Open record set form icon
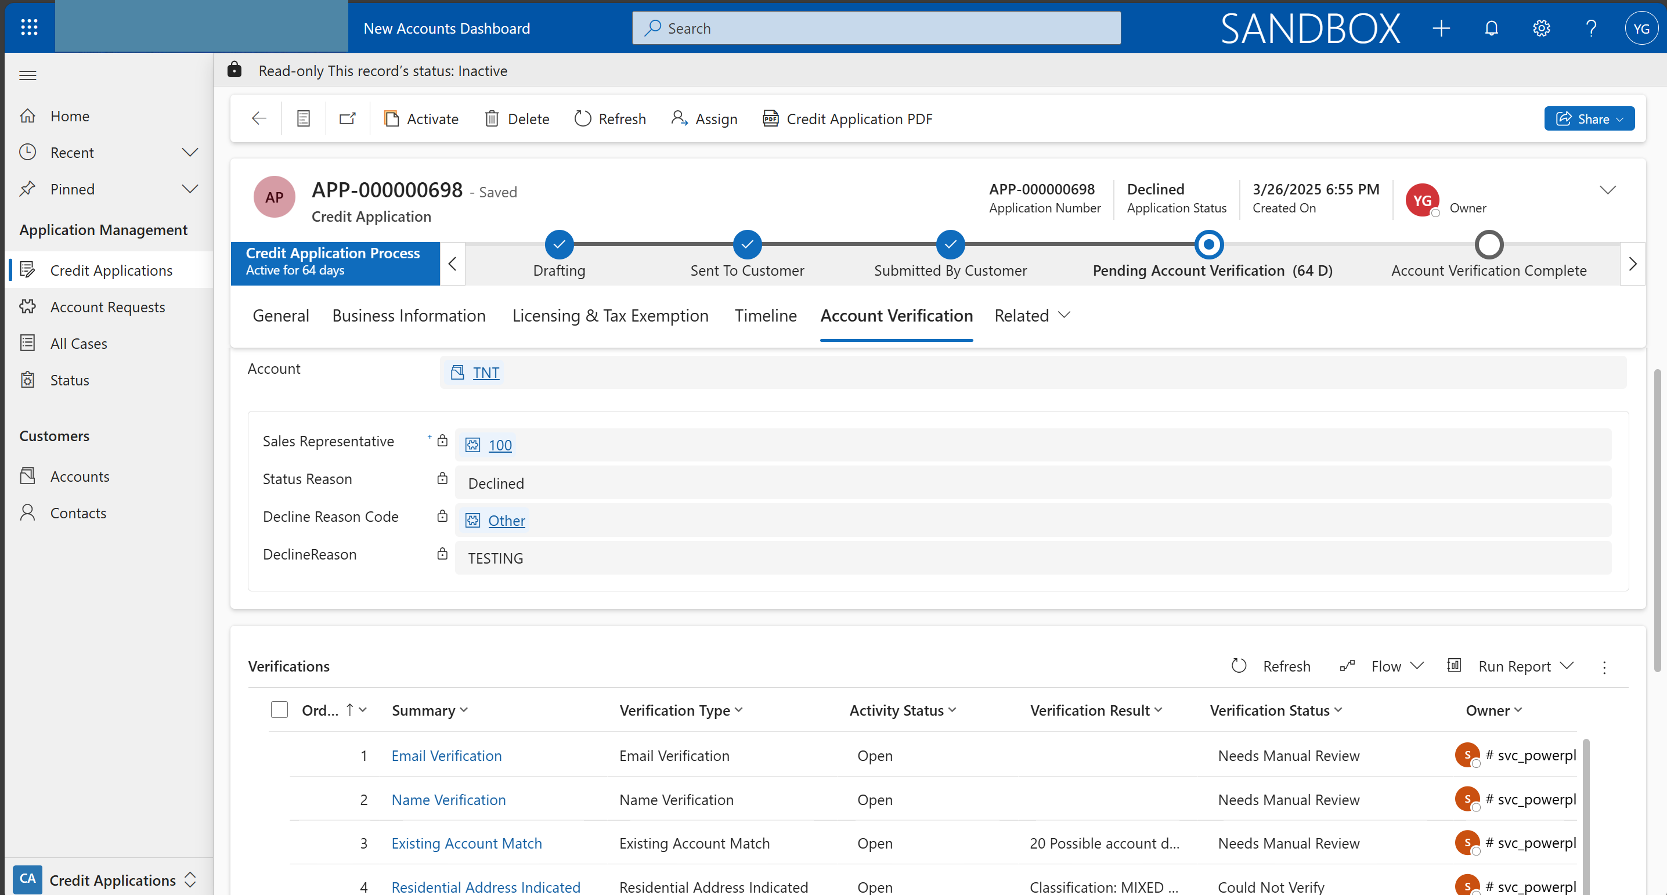 [x=304, y=118]
